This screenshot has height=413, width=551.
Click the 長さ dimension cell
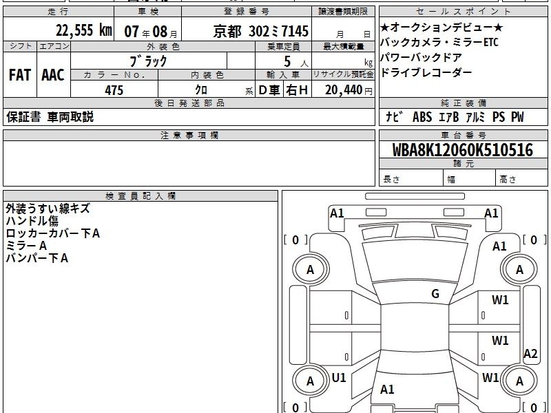click(411, 179)
